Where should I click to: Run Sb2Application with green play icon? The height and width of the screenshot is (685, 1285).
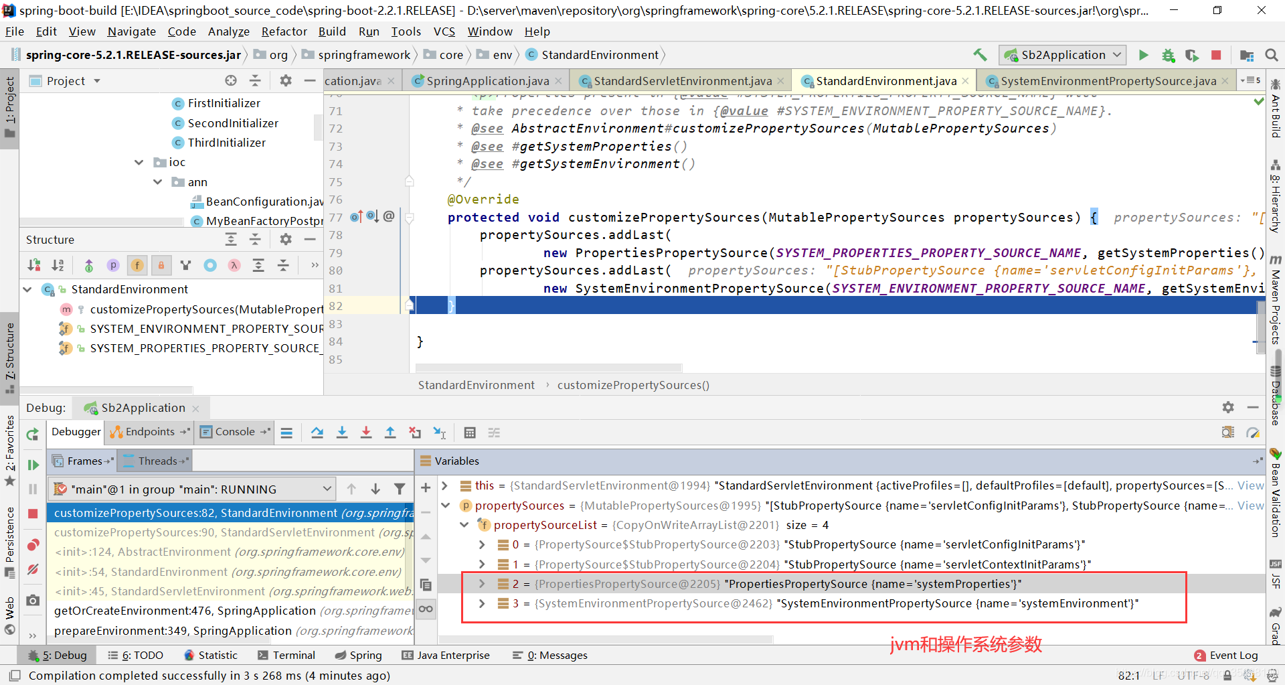click(x=1144, y=55)
